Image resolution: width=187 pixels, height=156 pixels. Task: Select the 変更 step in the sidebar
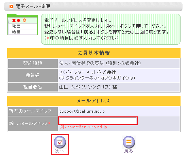pyautogui.click(x=23, y=20)
